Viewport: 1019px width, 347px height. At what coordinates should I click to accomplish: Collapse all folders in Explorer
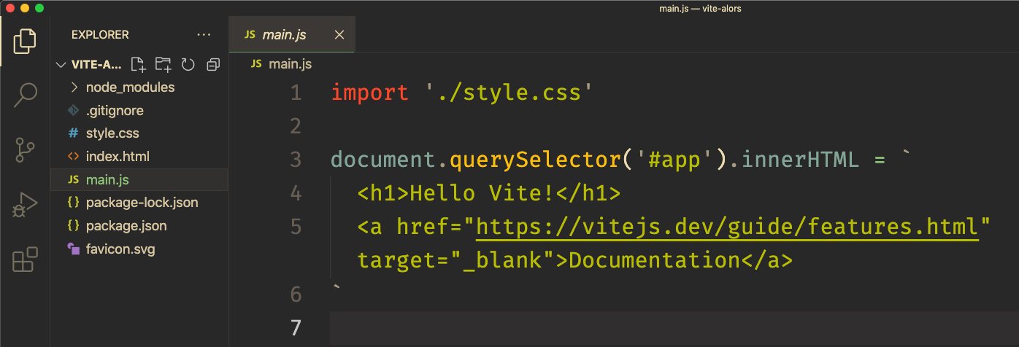(x=213, y=64)
